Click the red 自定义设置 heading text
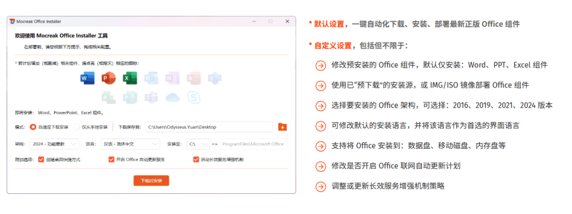The image size is (572, 214). [x=333, y=46]
